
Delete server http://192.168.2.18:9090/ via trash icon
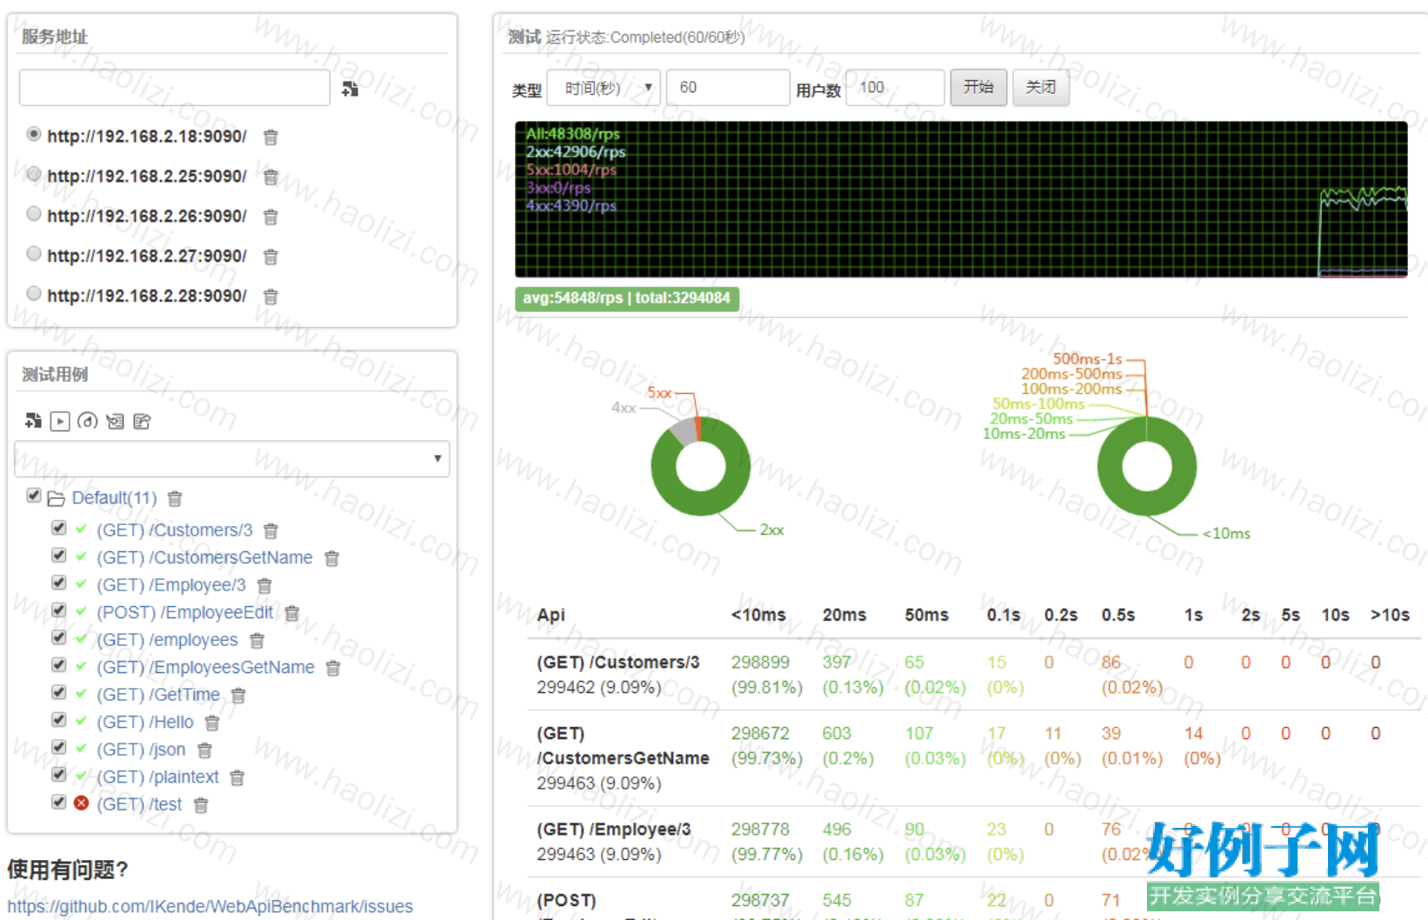(x=270, y=137)
